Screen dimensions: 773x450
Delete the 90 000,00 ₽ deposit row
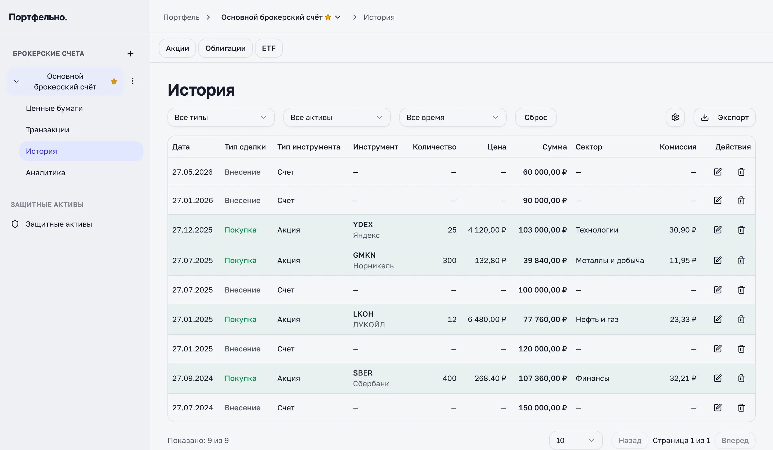[x=741, y=200]
